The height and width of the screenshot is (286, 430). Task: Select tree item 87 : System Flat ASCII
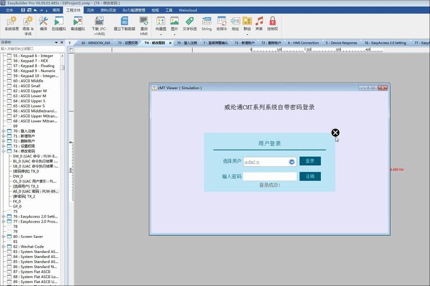point(31,272)
